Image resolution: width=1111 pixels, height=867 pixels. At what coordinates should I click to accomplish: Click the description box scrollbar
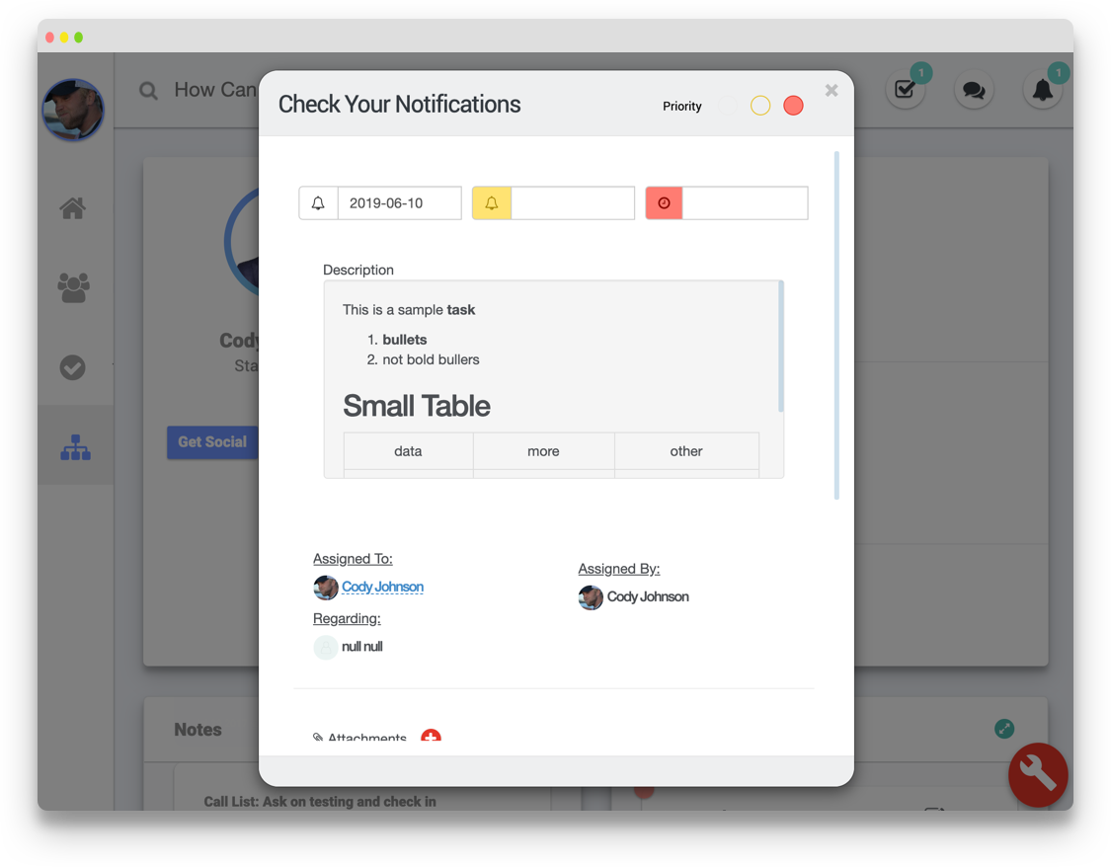tap(781, 347)
